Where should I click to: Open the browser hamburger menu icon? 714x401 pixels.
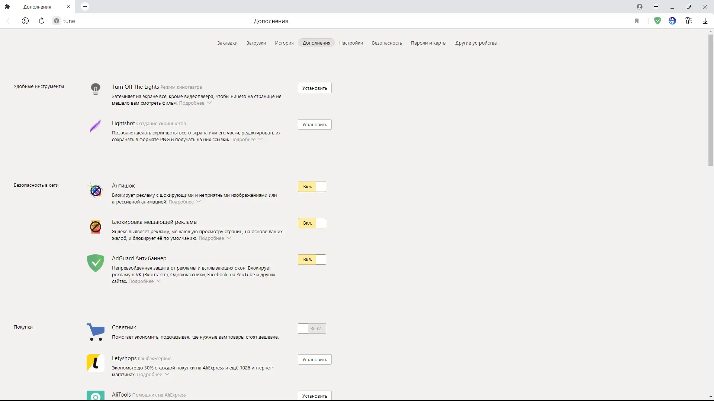(656, 7)
